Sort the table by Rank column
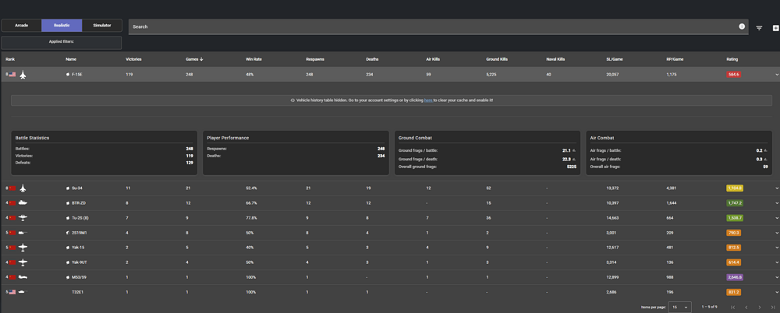Screen dimensions: 780x313 click(10, 59)
